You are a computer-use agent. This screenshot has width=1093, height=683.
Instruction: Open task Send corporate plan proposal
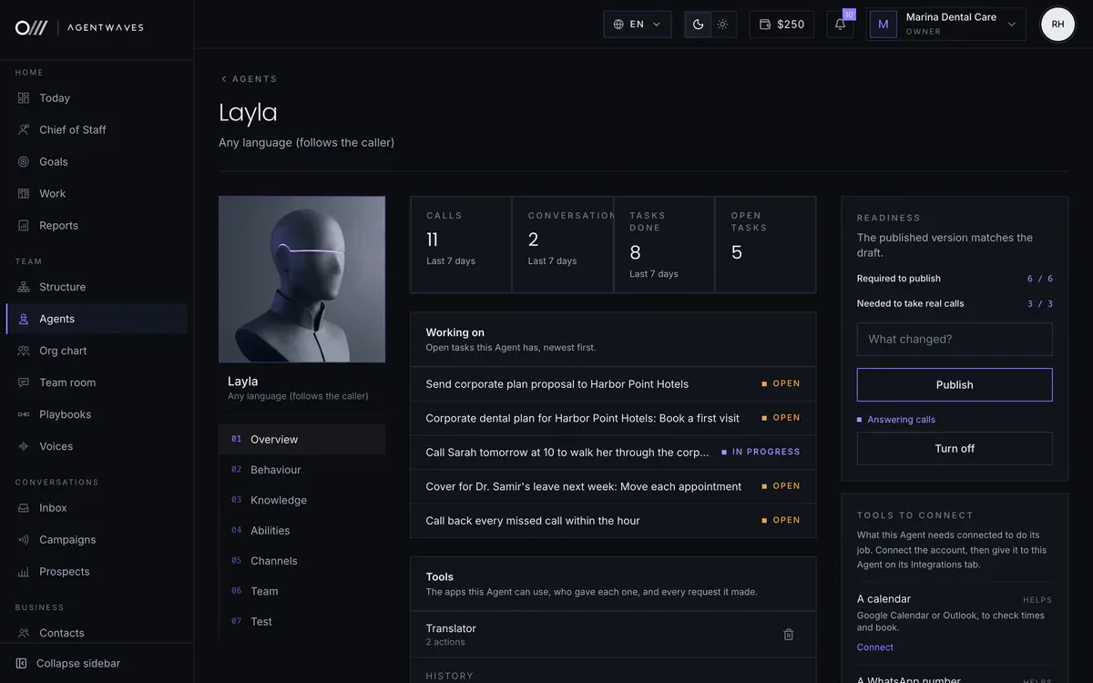pos(613,384)
